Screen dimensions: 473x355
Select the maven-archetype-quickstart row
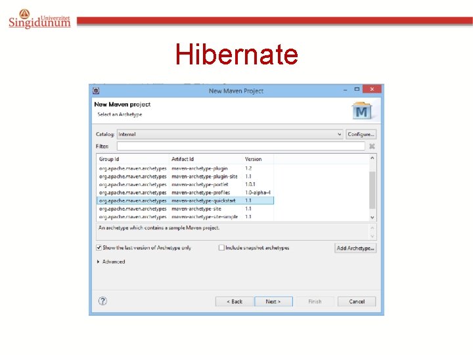[x=185, y=201]
